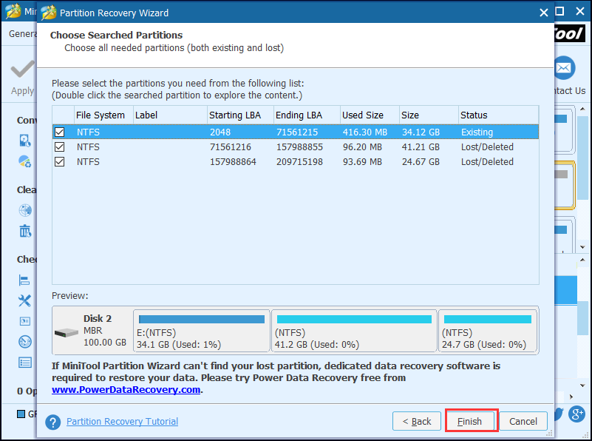Click cell 71561215 Ending LBA

[297, 132]
